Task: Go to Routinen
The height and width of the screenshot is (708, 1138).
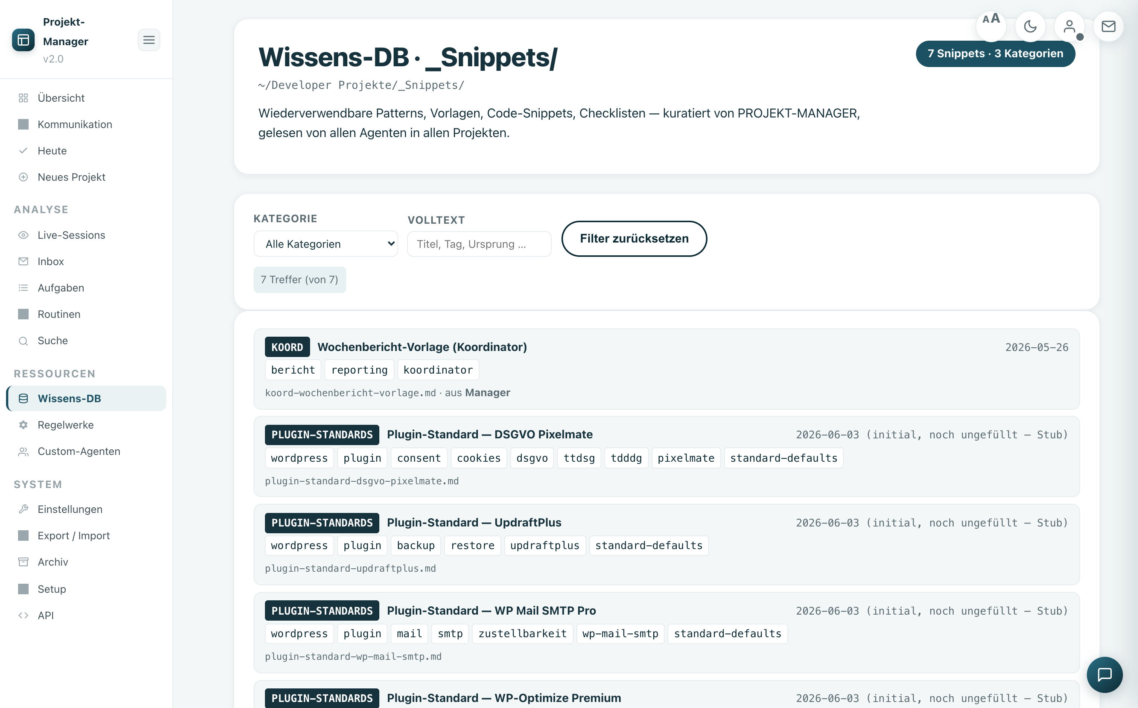Action: coord(87,314)
